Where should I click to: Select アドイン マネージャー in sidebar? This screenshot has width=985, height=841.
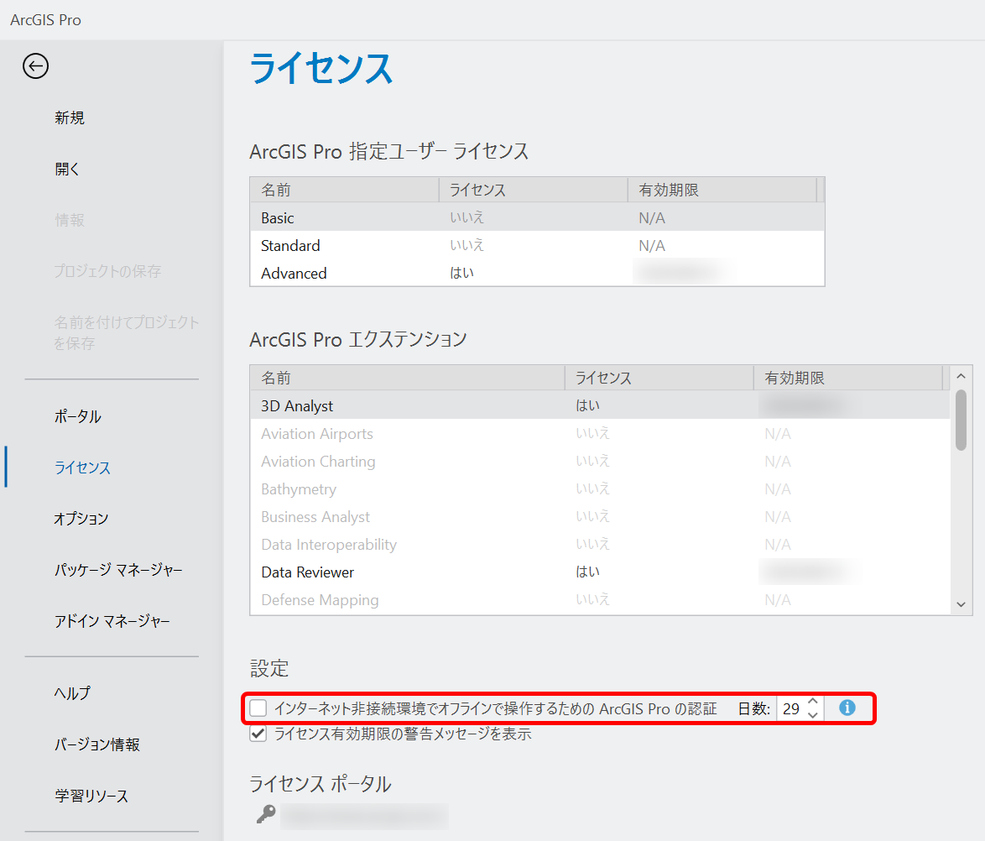pos(112,621)
